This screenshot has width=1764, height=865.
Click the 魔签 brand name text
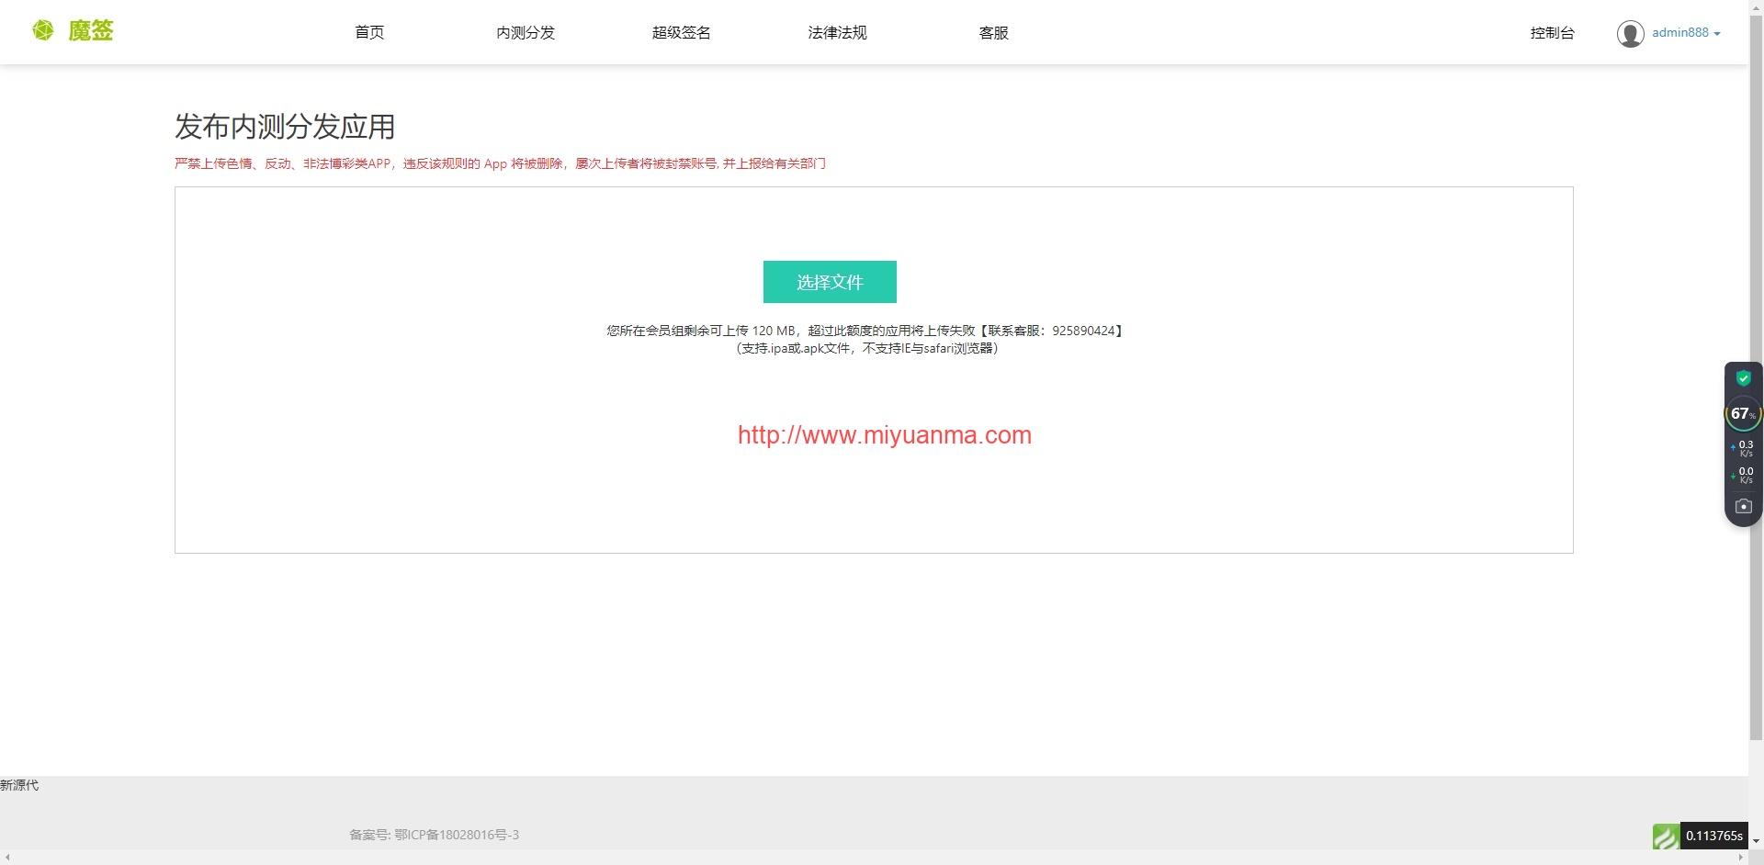(x=91, y=31)
